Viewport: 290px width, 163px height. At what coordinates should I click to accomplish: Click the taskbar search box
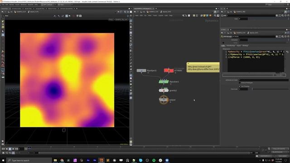click(29, 160)
